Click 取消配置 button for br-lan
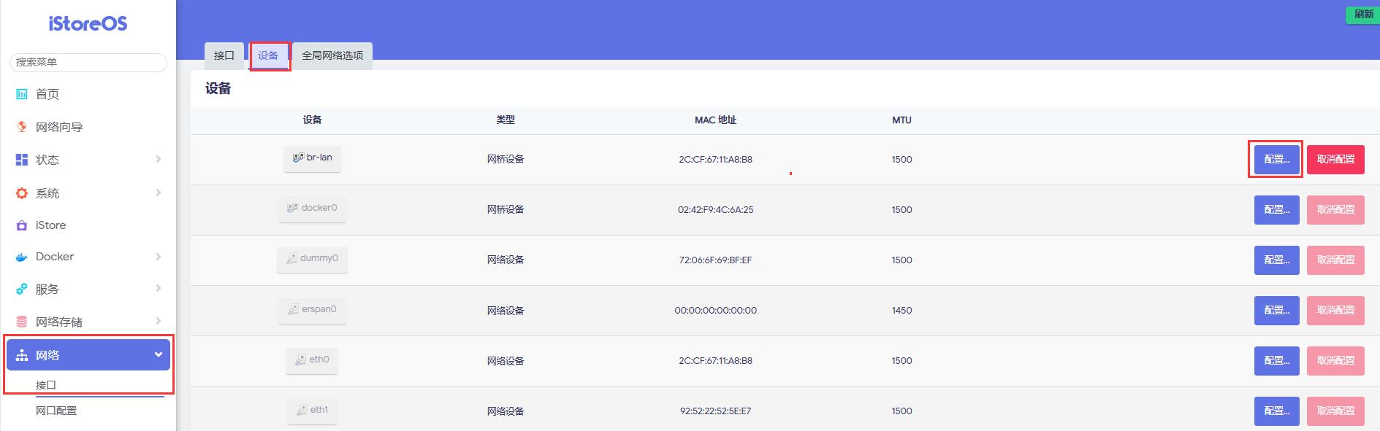1380x431 pixels. (1335, 159)
